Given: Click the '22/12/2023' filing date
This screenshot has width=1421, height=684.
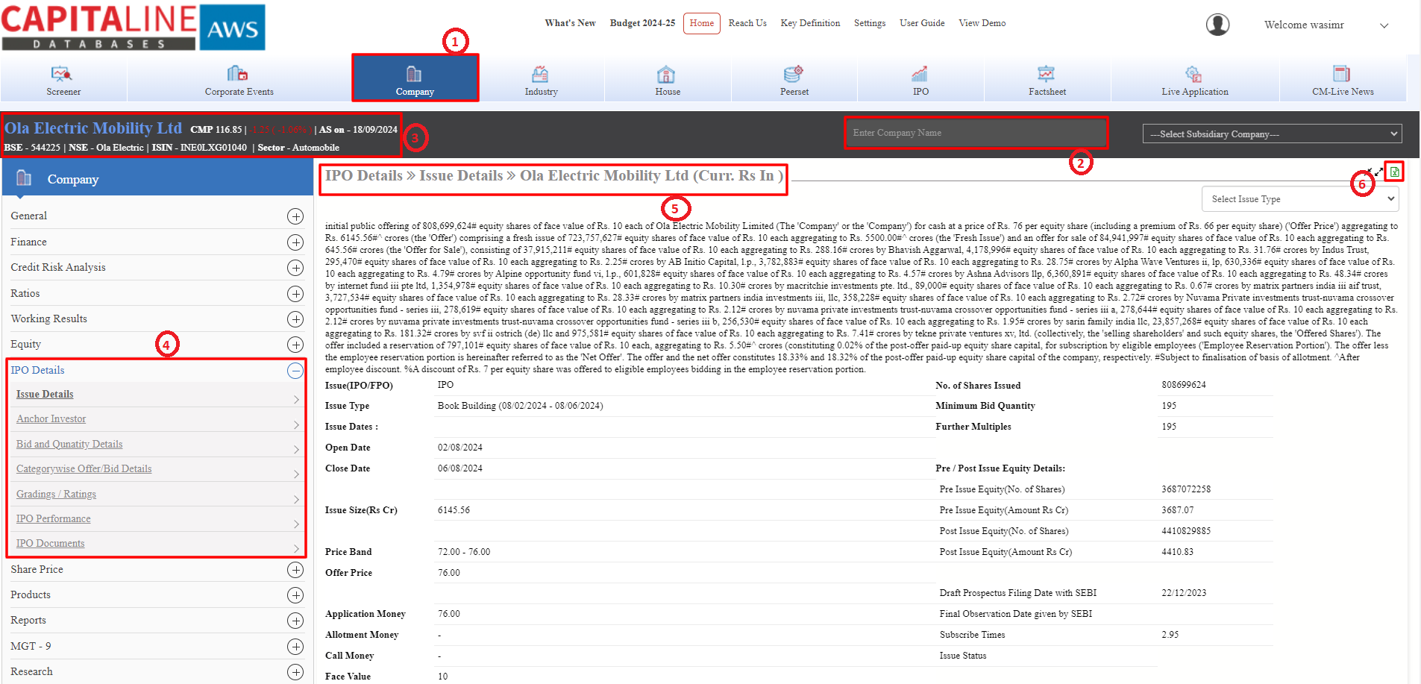Looking at the screenshot, I should point(1183,593).
